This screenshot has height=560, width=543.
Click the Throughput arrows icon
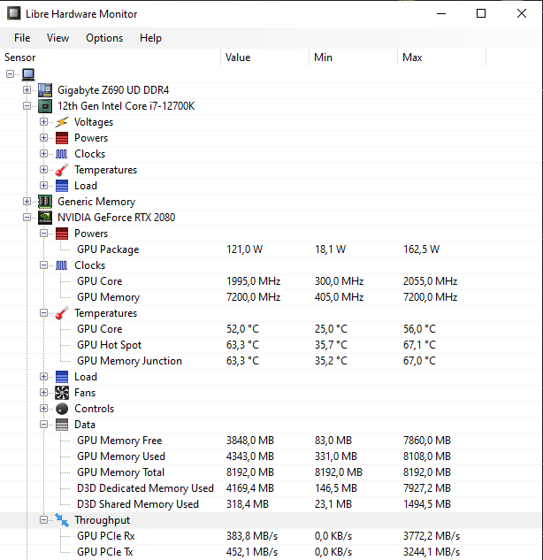61,520
